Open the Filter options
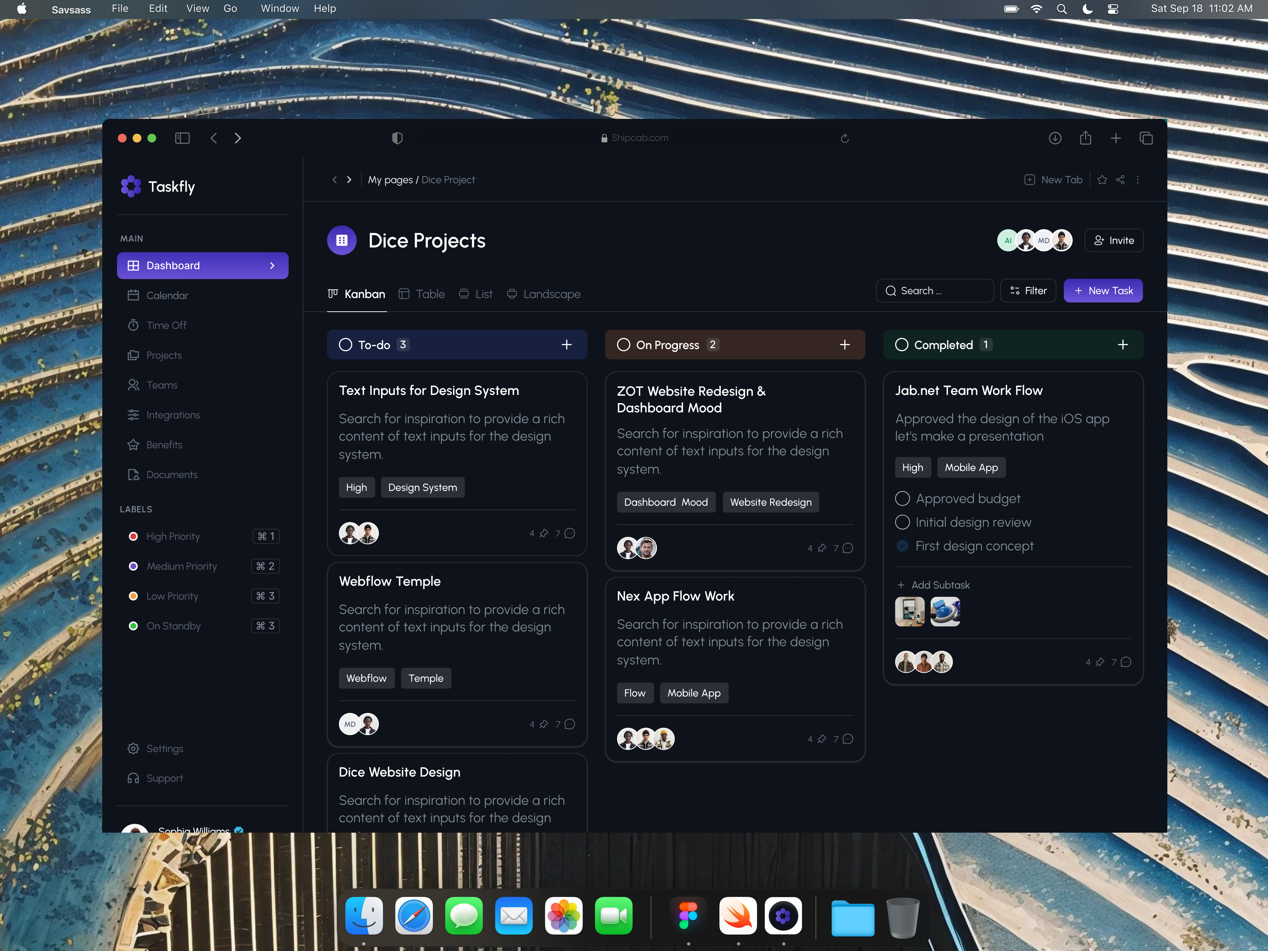Viewport: 1268px width, 951px height. coord(1028,291)
